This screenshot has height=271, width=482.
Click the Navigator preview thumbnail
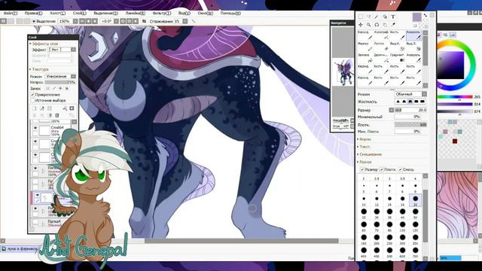coord(343,72)
